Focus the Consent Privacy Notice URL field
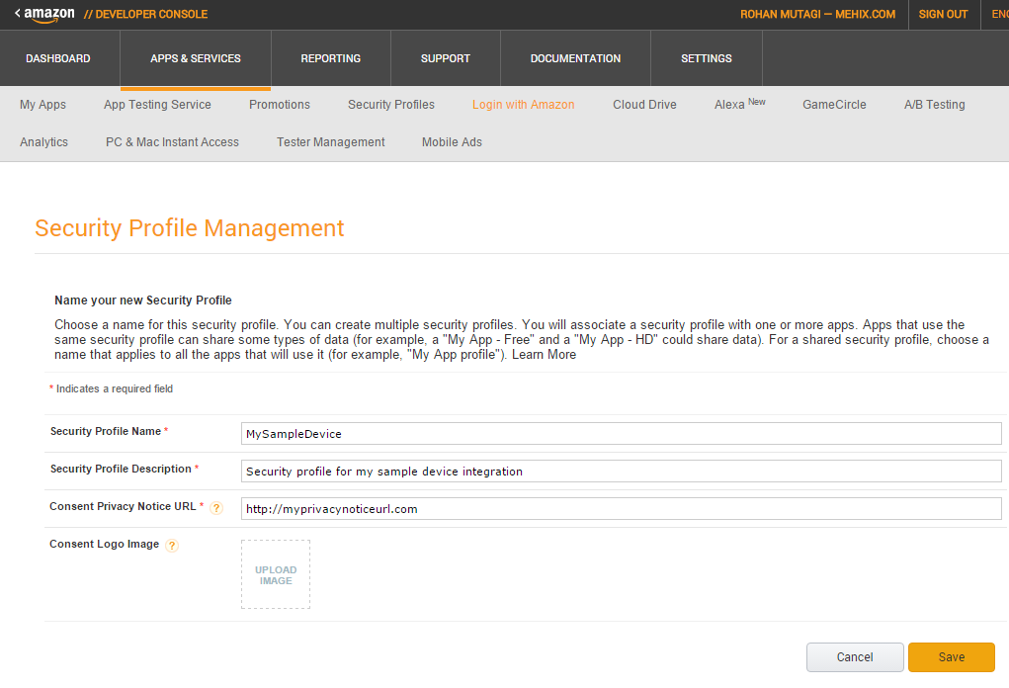 pos(621,508)
